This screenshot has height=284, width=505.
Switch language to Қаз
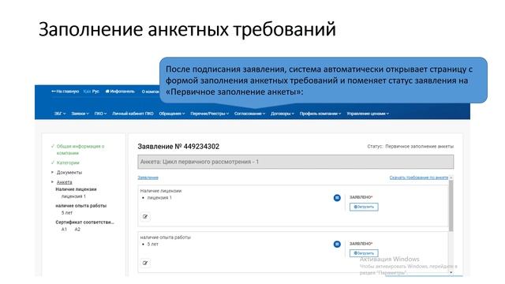click(87, 92)
